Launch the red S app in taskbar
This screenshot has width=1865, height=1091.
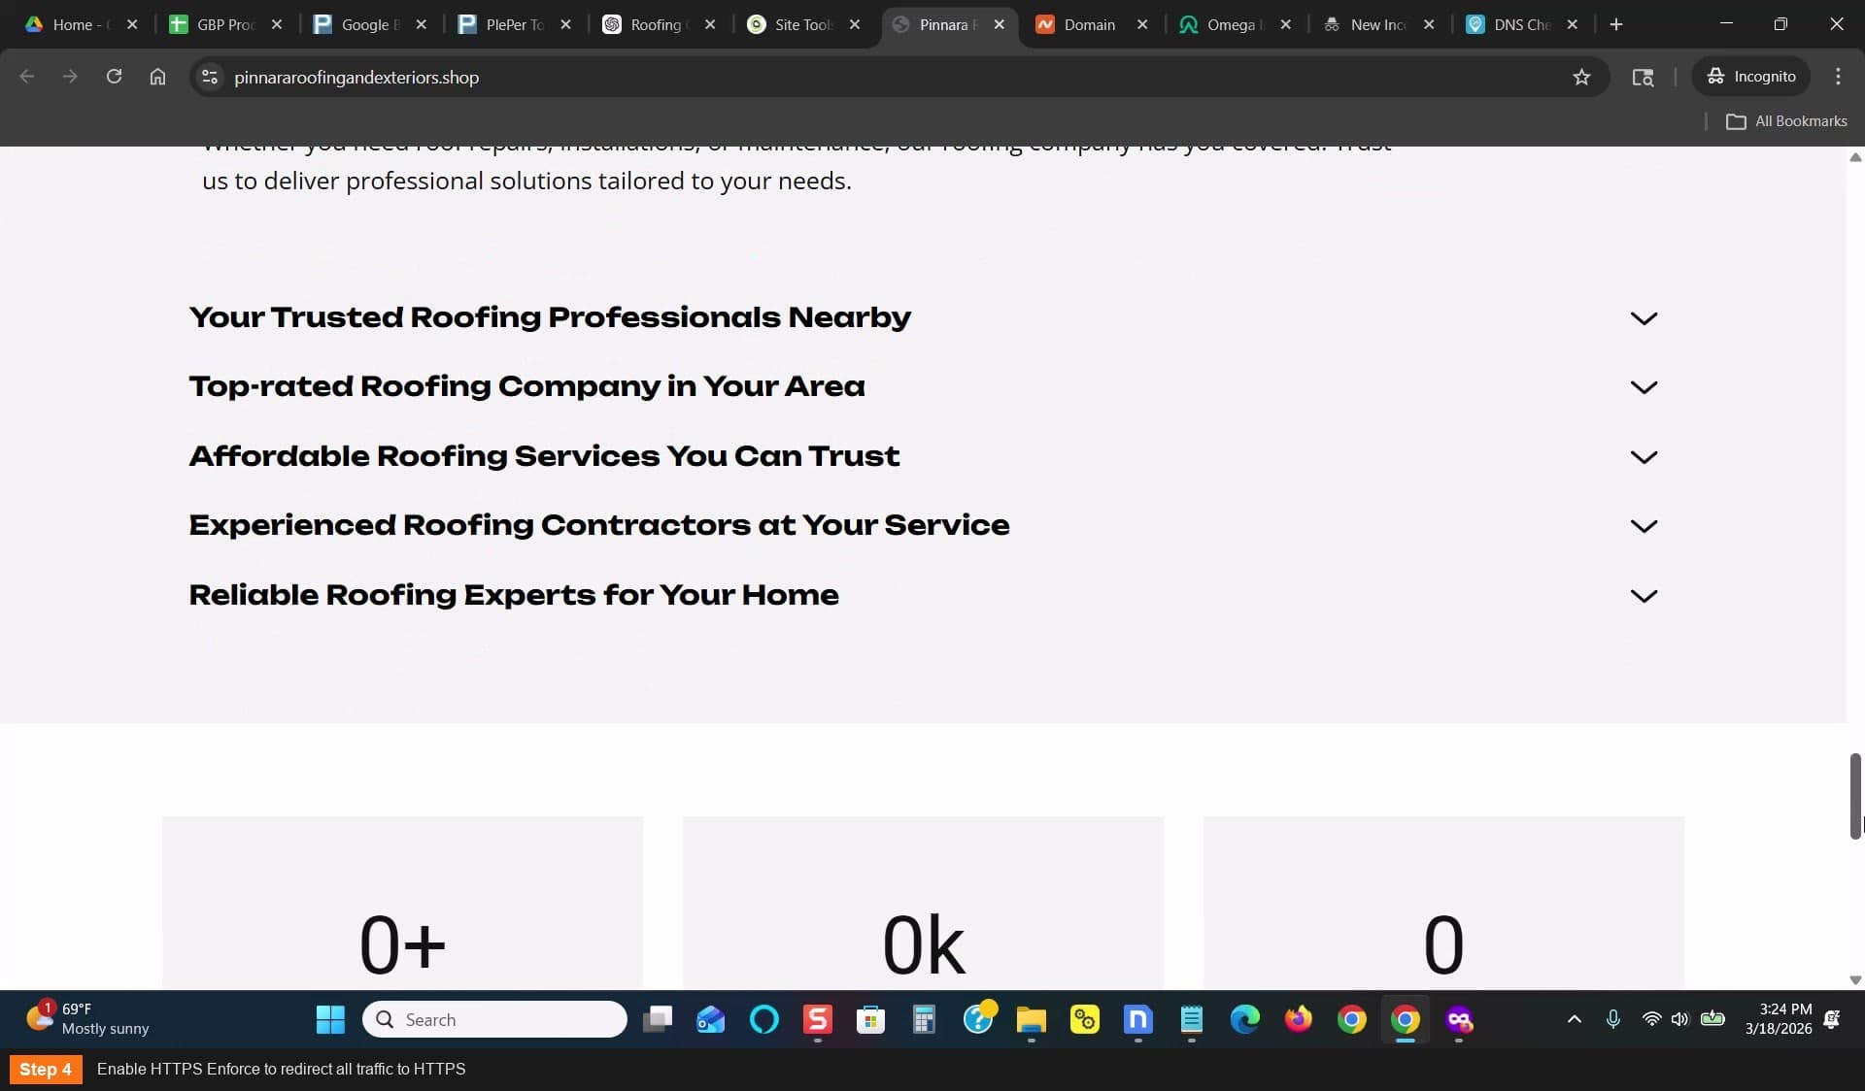tap(818, 1019)
